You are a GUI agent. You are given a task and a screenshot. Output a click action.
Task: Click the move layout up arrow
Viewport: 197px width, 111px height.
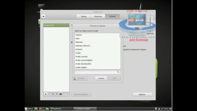(x=53, y=94)
